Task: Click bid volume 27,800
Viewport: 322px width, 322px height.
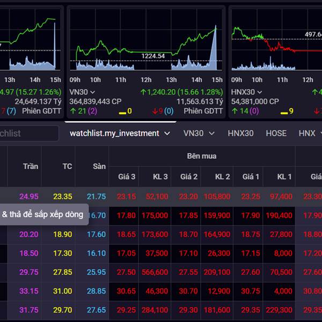Action: point(281,235)
